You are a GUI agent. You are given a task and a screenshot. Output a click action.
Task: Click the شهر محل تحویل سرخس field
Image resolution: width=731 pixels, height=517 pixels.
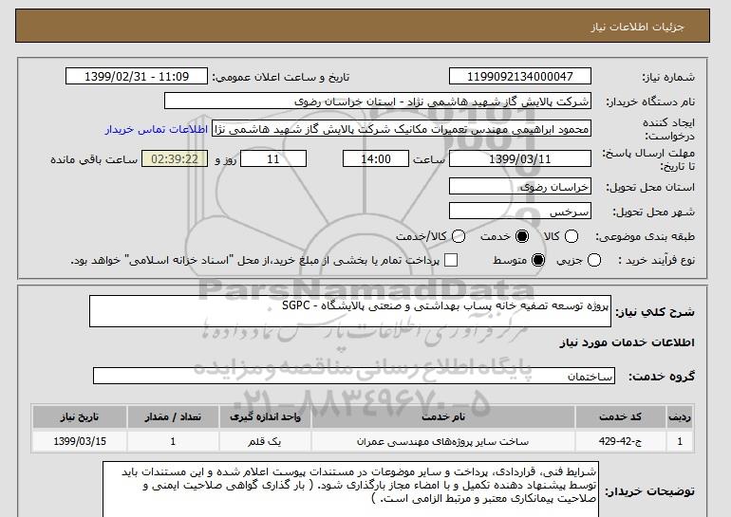pos(520,211)
